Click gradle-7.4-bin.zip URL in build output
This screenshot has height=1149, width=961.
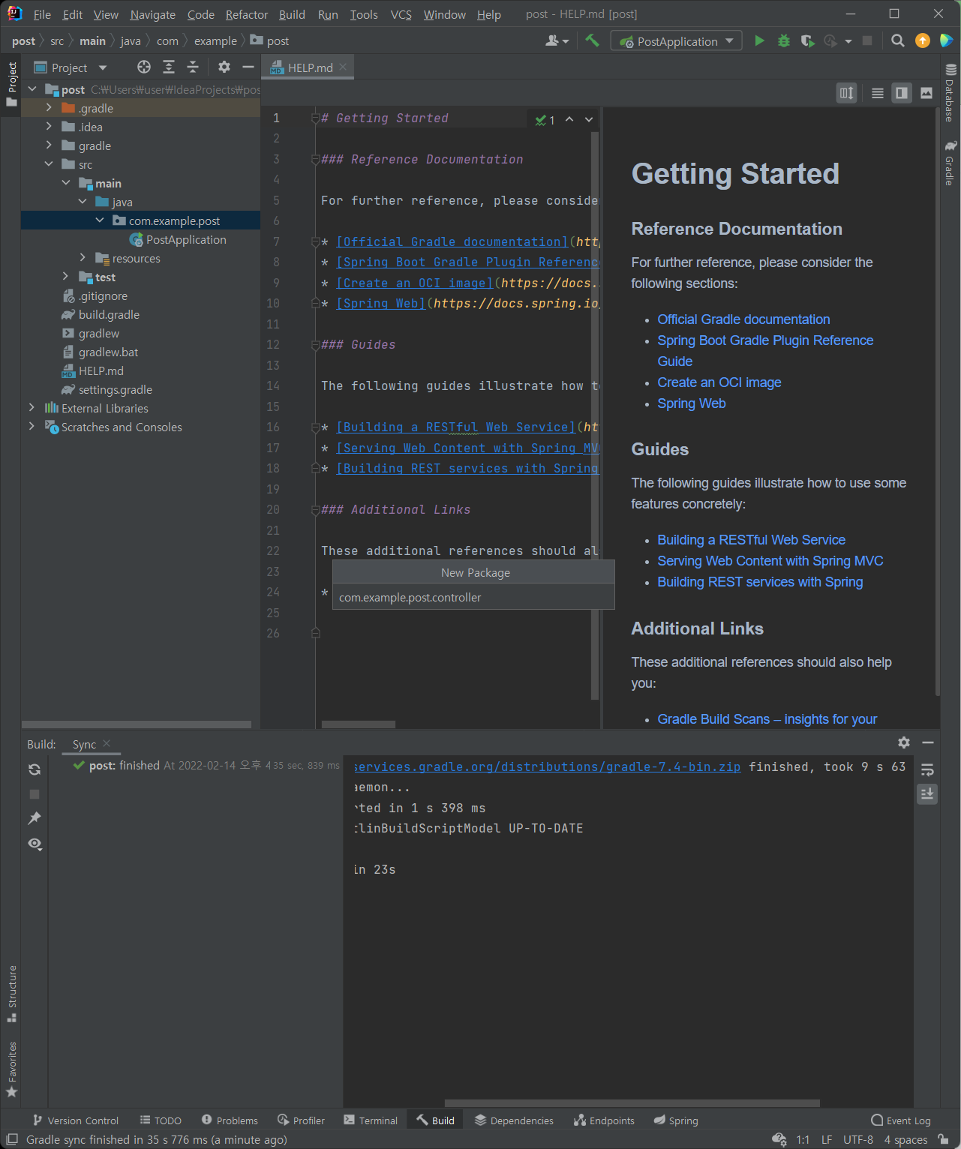547,766
